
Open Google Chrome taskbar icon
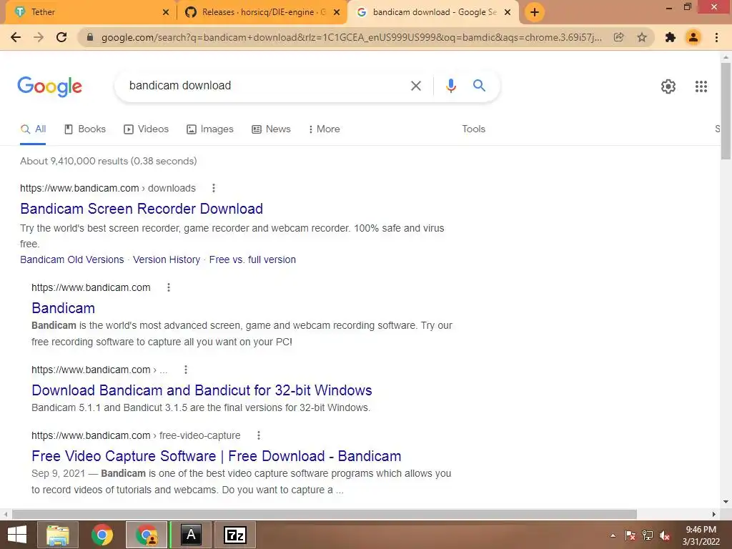pos(102,535)
